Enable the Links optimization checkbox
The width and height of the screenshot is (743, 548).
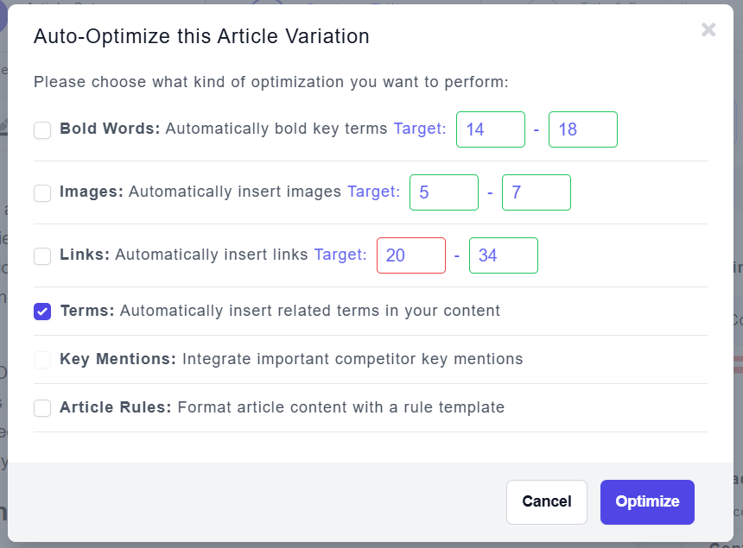click(x=42, y=256)
